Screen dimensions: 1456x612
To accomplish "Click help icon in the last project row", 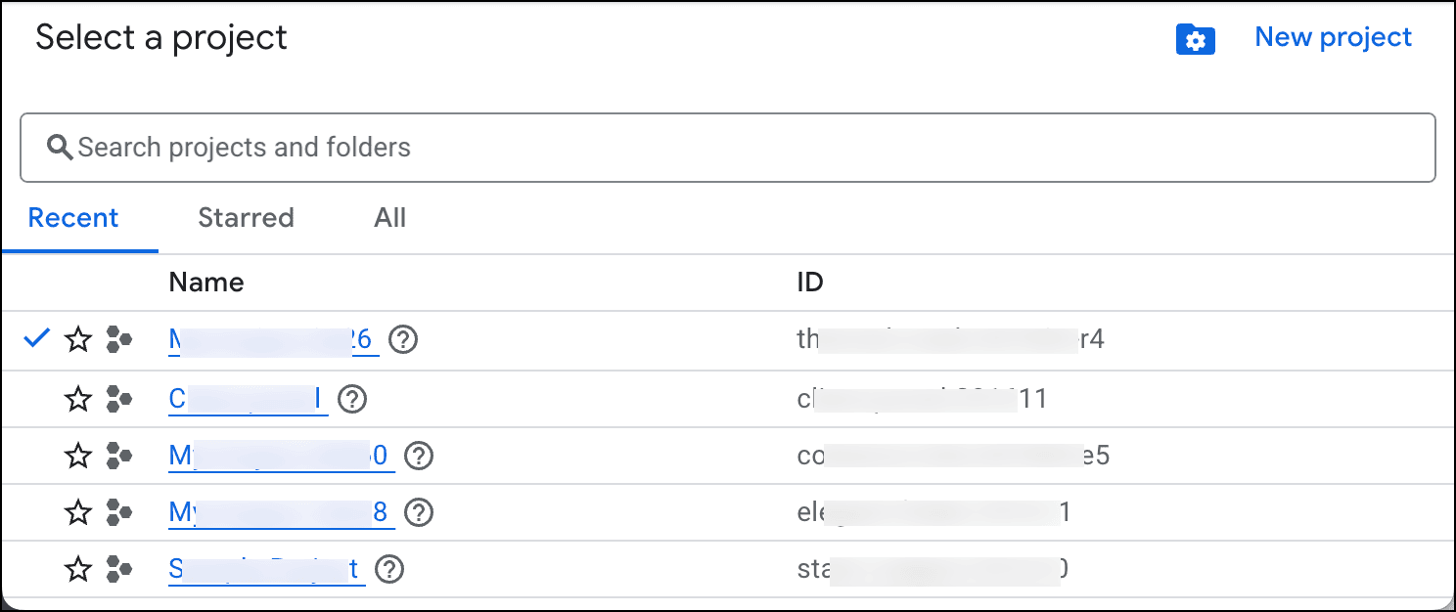I will 389,569.
